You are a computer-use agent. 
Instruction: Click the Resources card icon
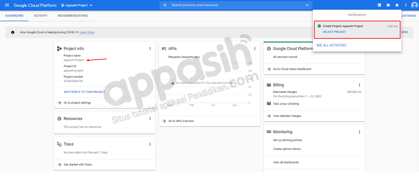click(59, 119)
